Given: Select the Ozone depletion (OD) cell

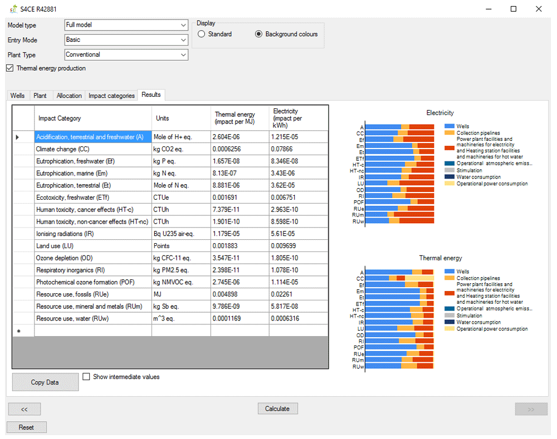Looking at the screenshot, I should click(92, 258).
